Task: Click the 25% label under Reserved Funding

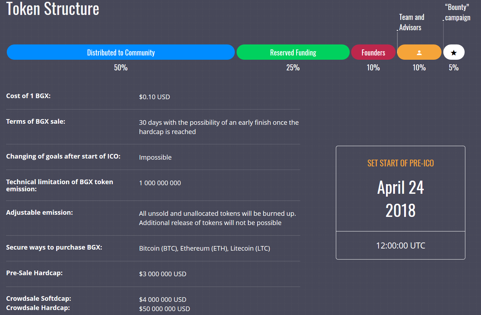Action: 293,68
